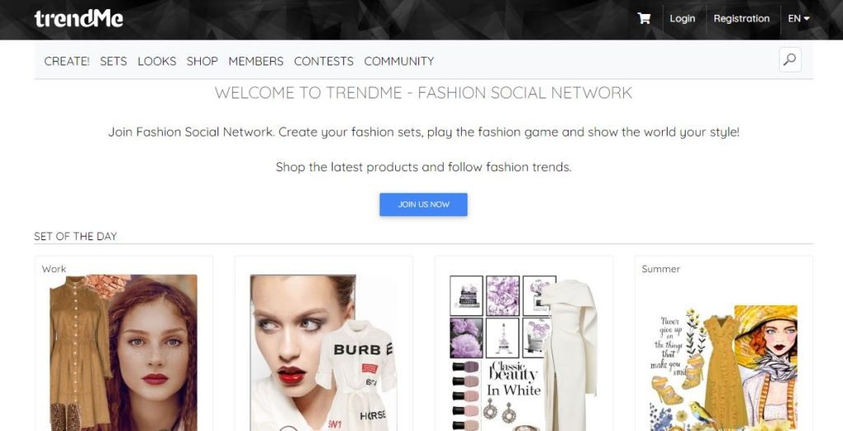843x431 pixels.
Task: Expand the EN language dropdown
Action: coord(799,18)
